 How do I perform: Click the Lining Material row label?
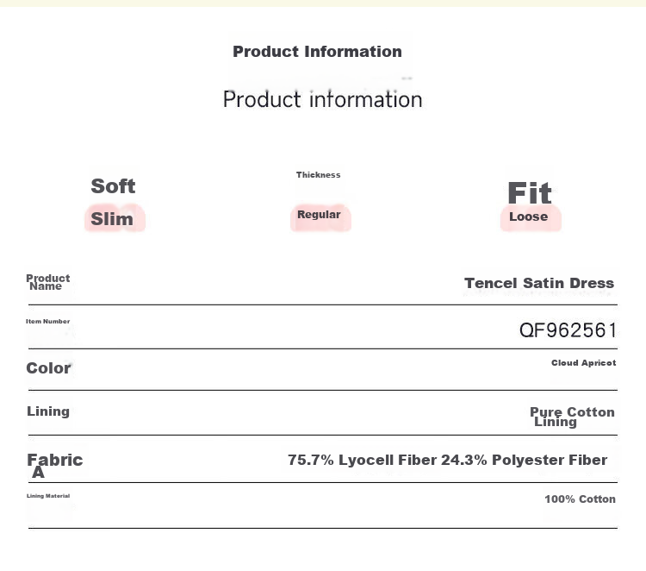click(x=48, y=496)
